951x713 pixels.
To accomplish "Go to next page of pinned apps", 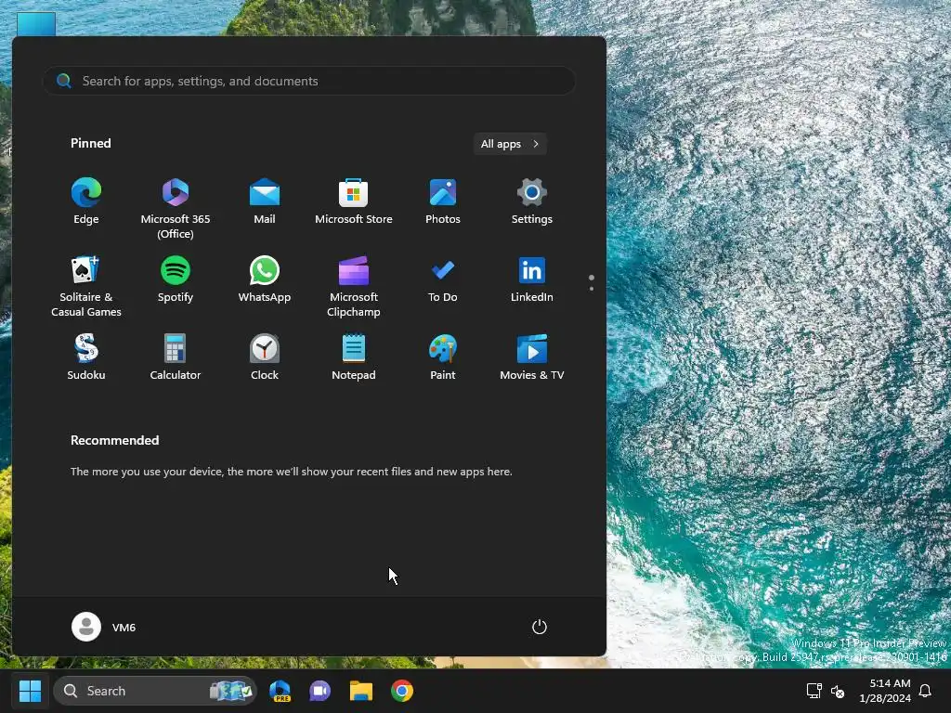I will pos(592,290).
